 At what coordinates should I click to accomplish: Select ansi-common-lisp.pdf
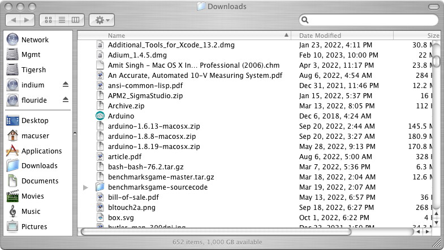(x=145, y=86)
